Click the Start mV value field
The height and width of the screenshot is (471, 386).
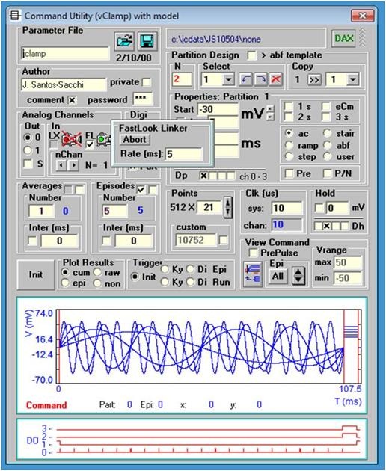[x=218, y=109]
